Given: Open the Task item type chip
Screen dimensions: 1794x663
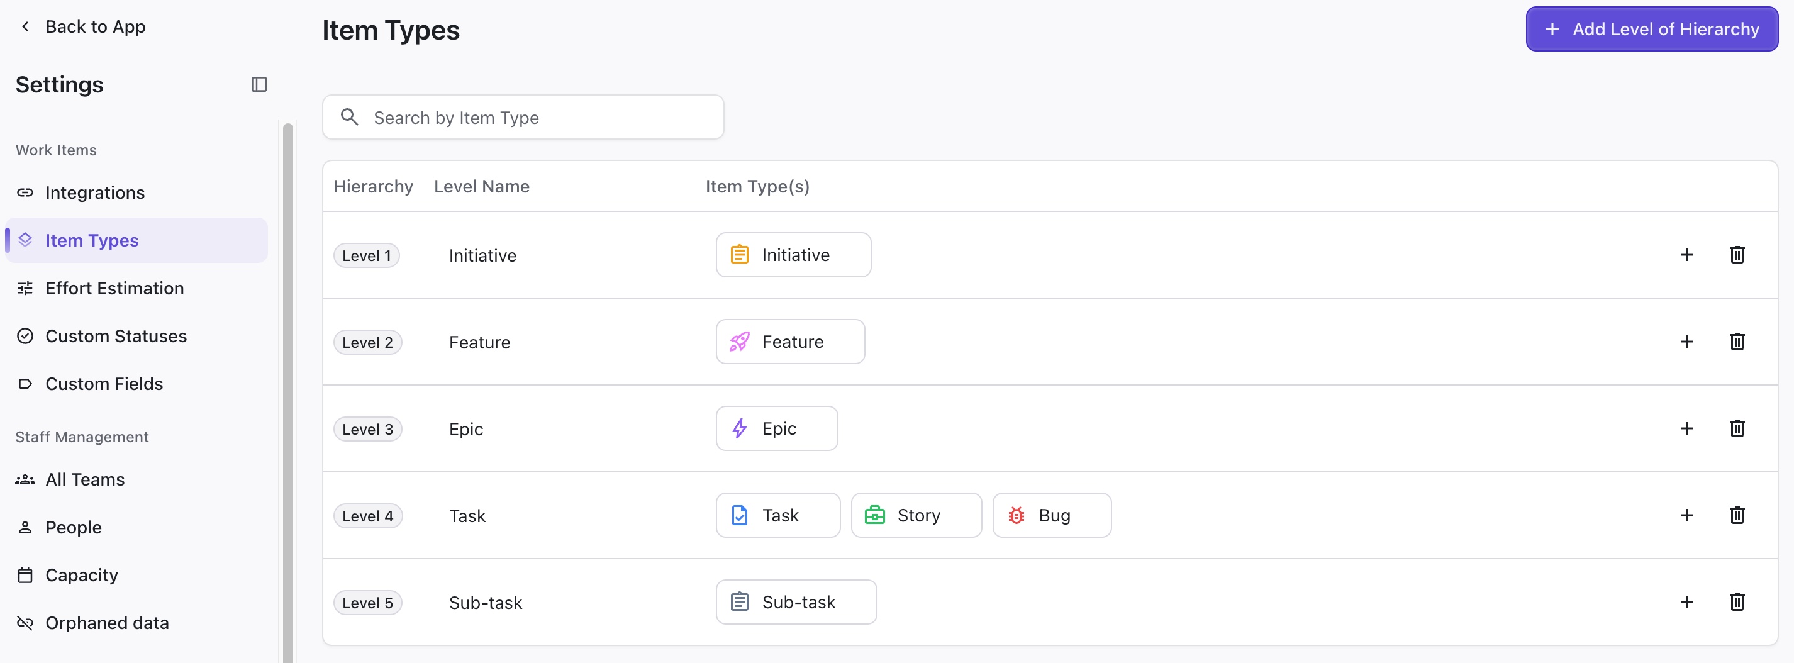Looking at the screenshot, I should (x=778, y=515).
